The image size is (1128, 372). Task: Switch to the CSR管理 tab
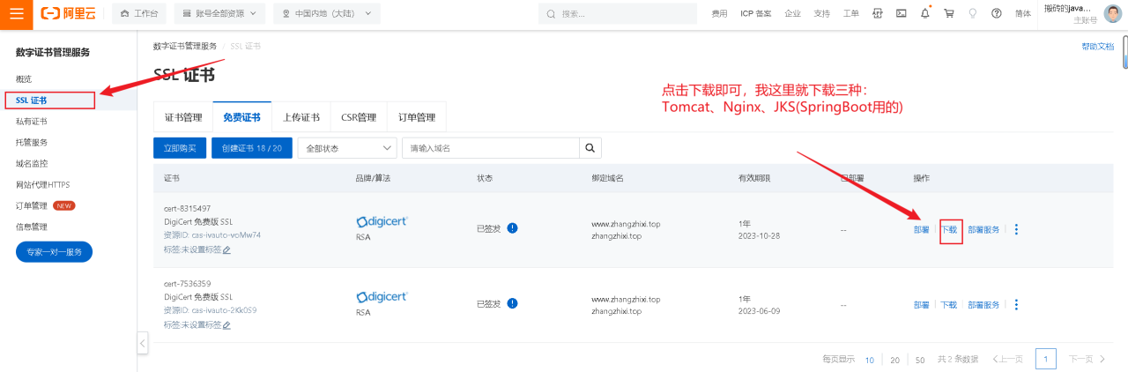click(359, 117)
